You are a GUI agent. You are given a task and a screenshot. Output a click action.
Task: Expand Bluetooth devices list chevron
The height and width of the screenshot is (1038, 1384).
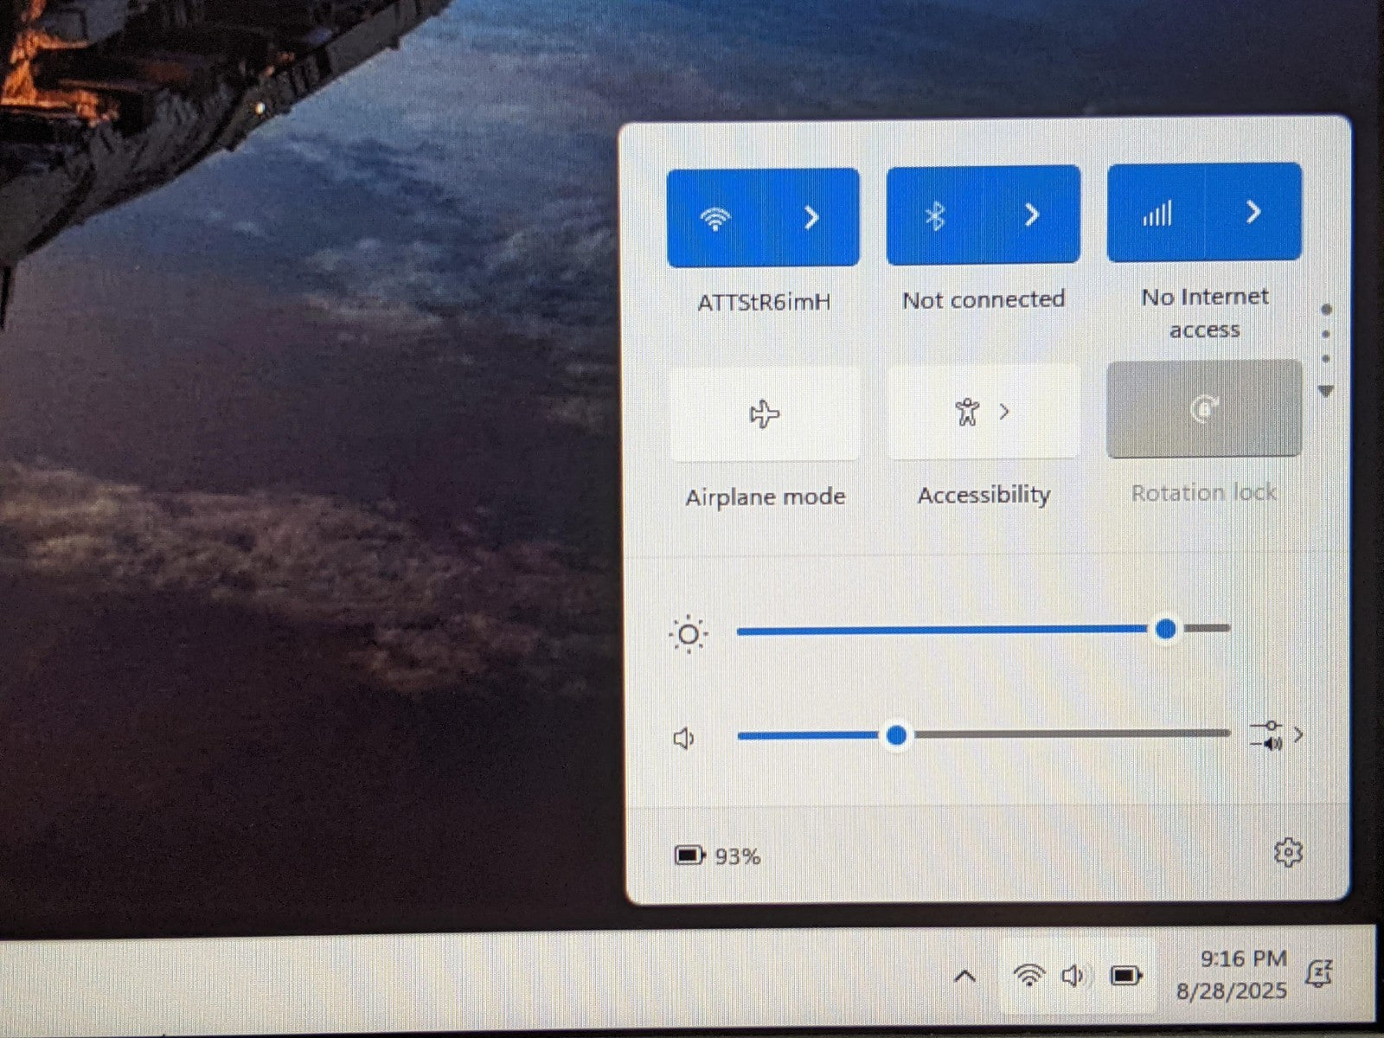coord(1031,215)
